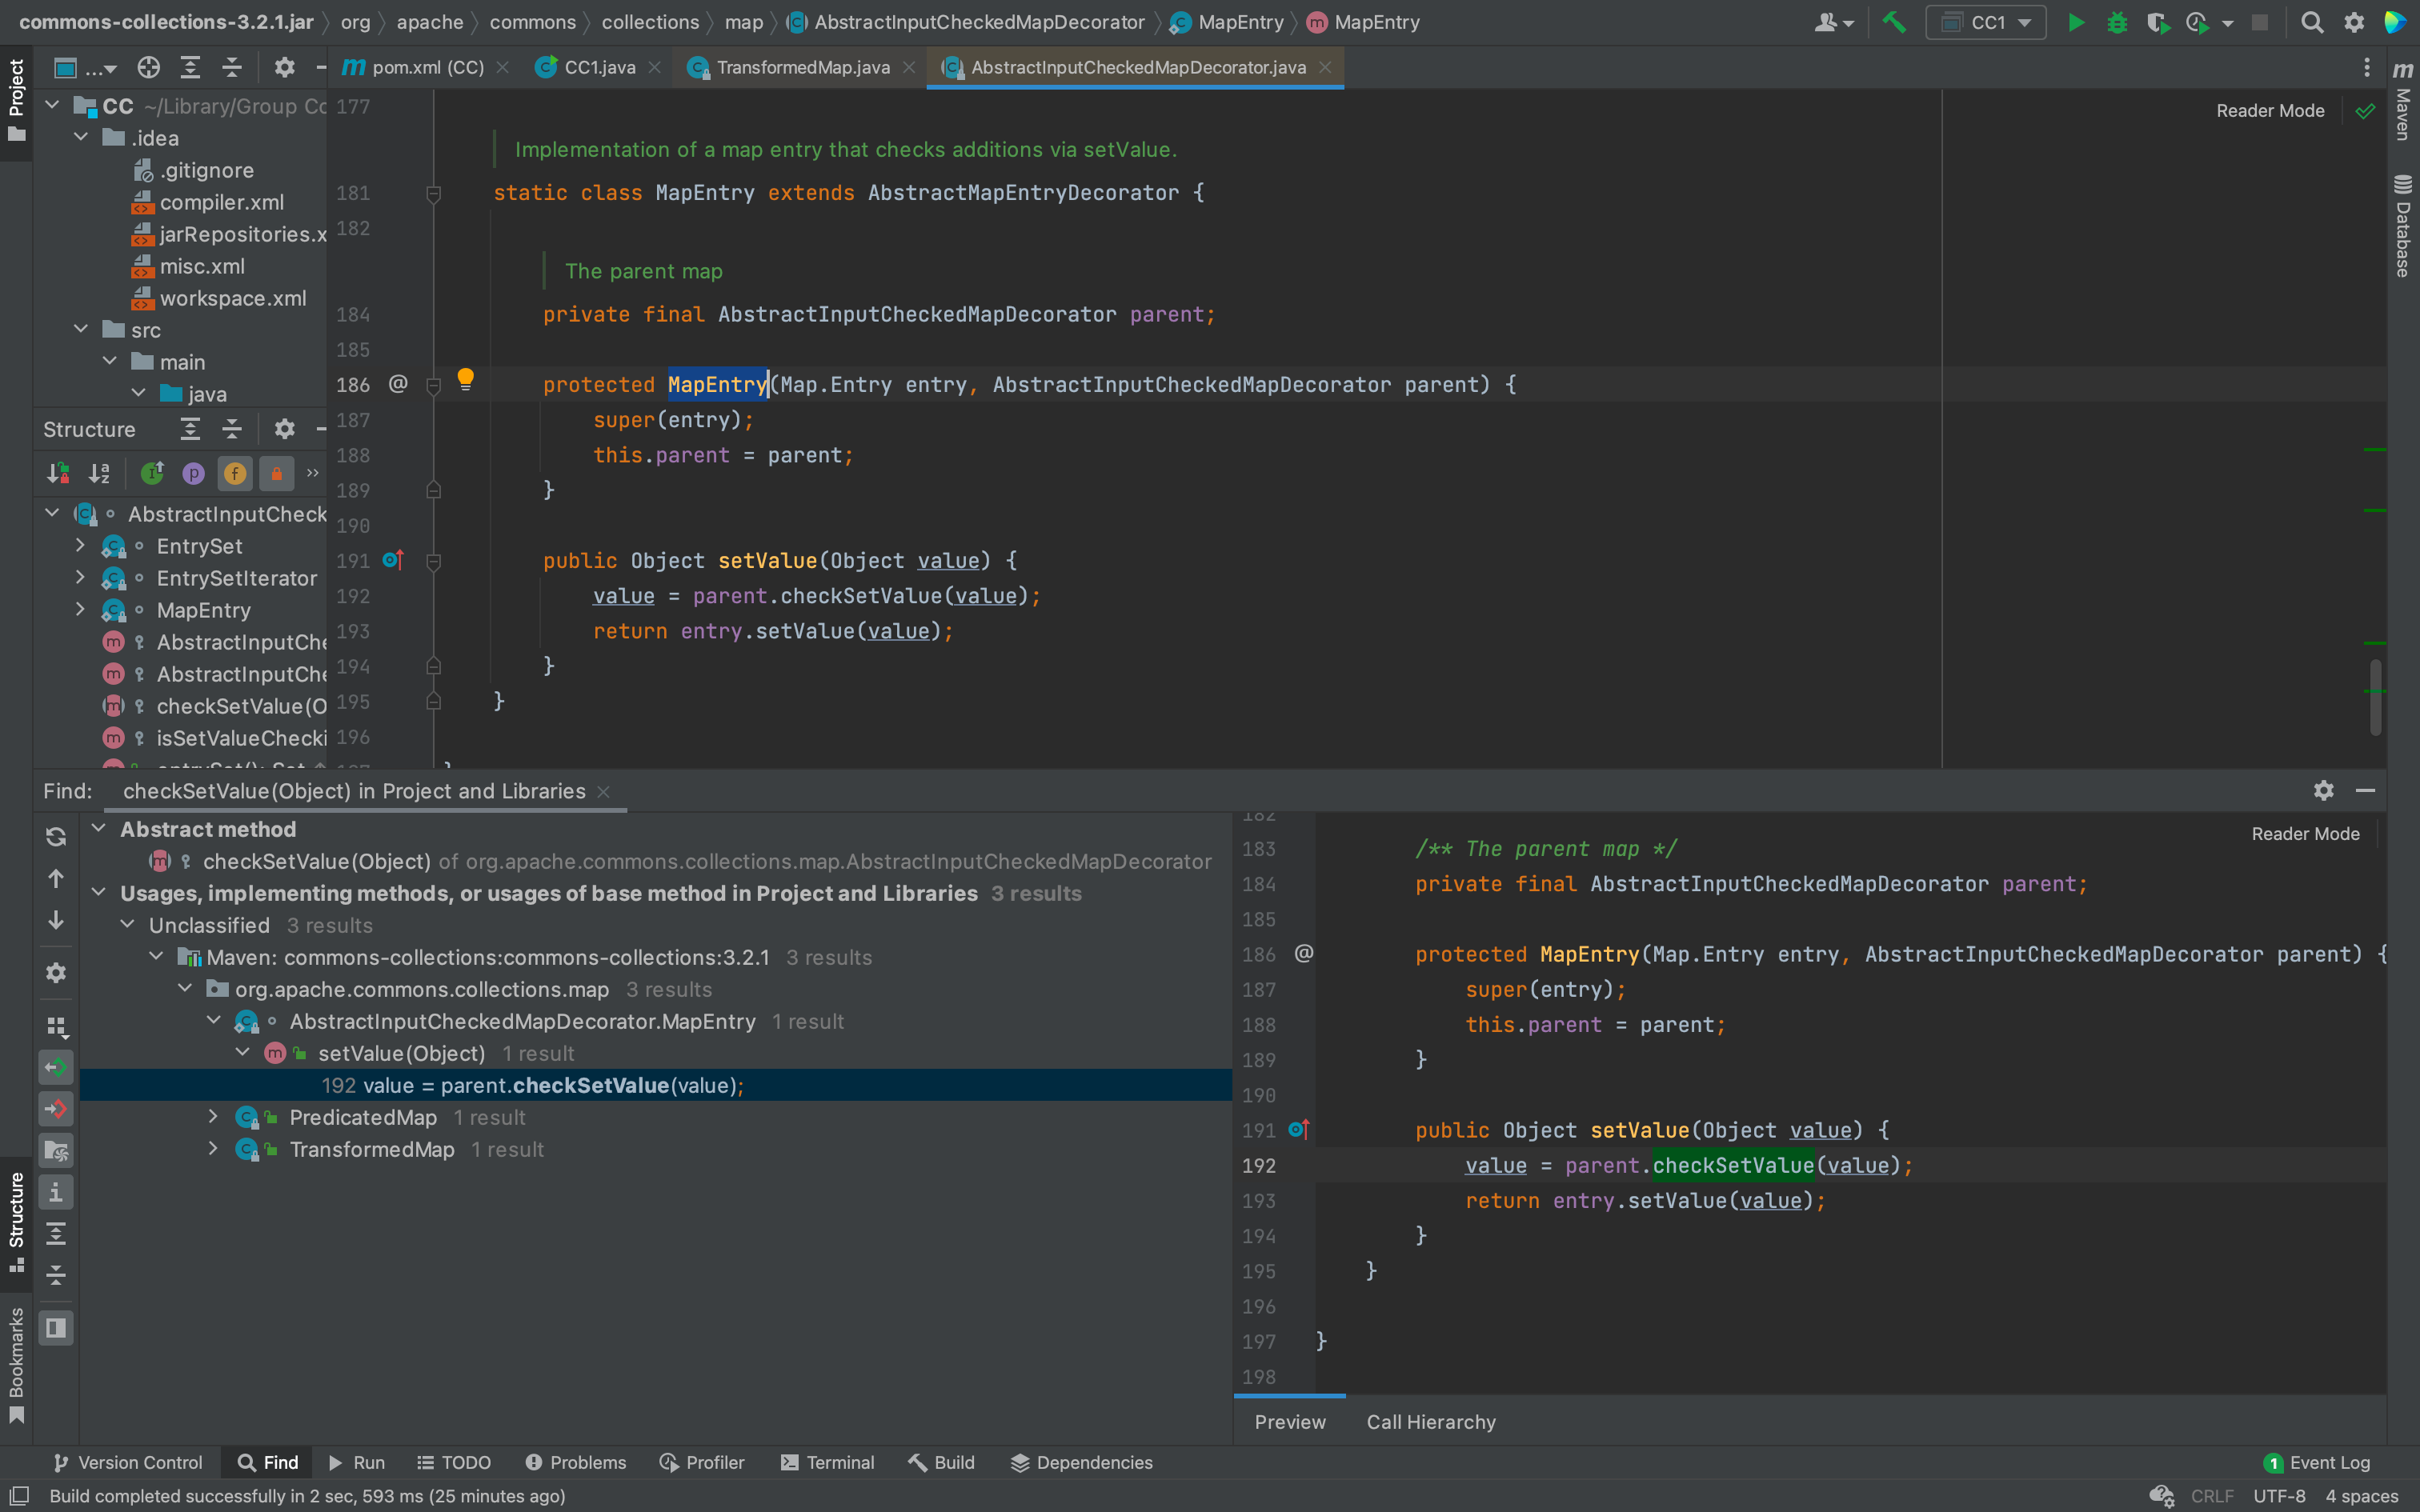Screen dimensions: 2420x1512
Task: Click intention lightbulb on line 186
Action: point(465,379)
